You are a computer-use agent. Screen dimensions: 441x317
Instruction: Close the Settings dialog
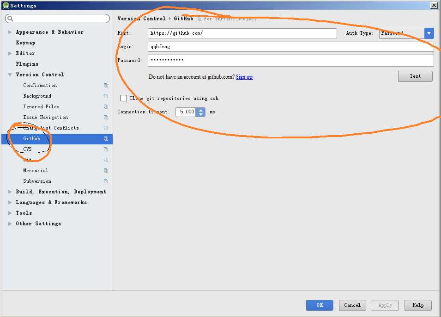pyautogui.click(x=434, y=6)
